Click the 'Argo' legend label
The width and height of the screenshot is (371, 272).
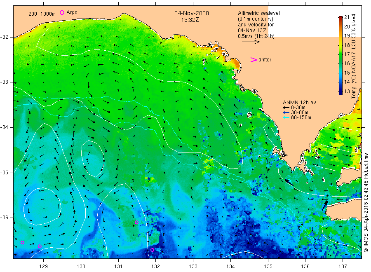coord(72,12)
